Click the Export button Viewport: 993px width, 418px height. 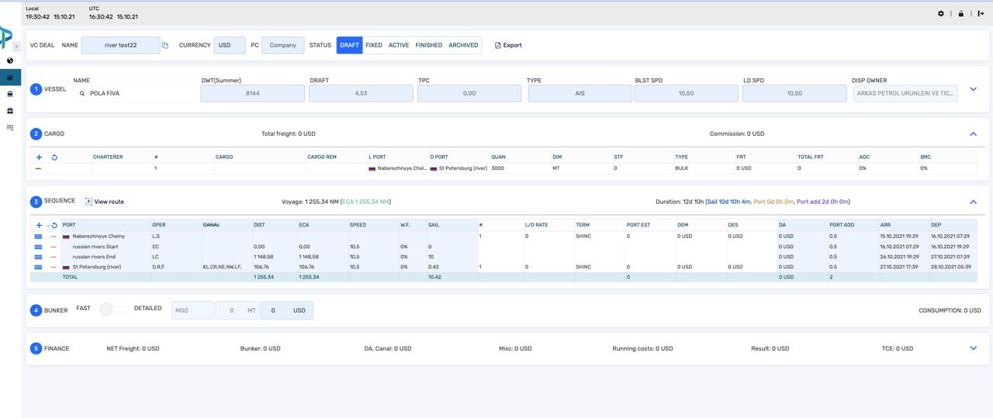(x=508, y=45)
